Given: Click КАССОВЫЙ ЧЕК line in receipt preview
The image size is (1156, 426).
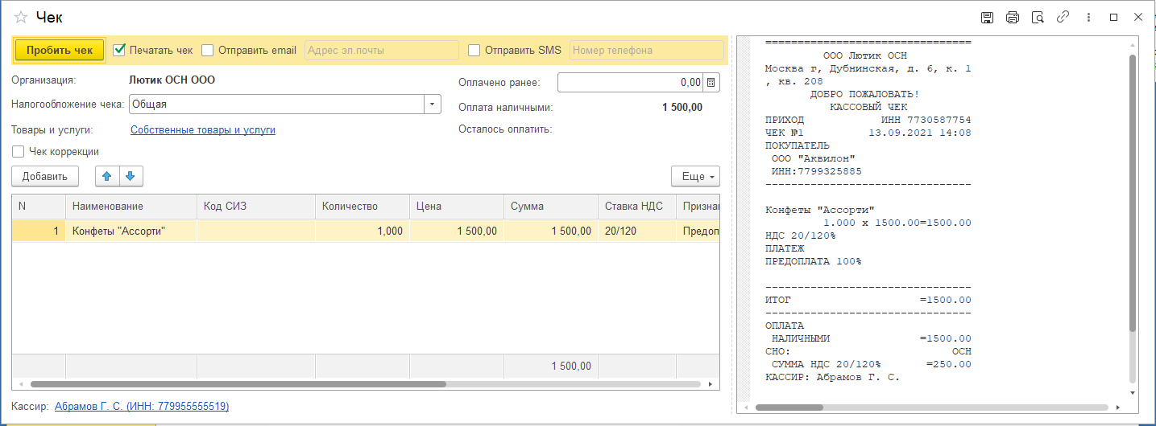Looking at the screenshot, I should click(868, 107).
